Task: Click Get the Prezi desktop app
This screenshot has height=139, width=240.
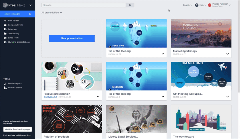Action: coord(17,130)
